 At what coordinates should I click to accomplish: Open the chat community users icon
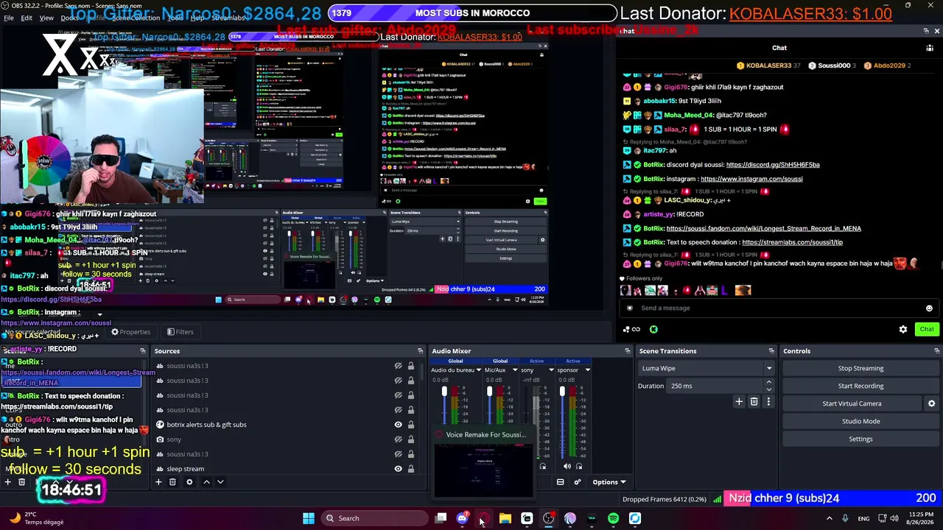pyautogui.click(x=930, y=48)
